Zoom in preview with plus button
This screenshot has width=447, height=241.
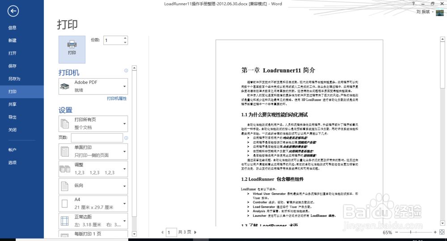point(435,232)
